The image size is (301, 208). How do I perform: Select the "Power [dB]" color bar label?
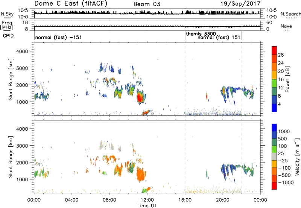coord(287,79)
